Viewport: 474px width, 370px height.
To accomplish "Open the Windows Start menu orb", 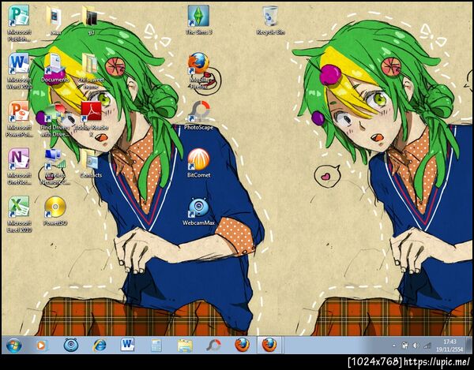I will (14, 345).
